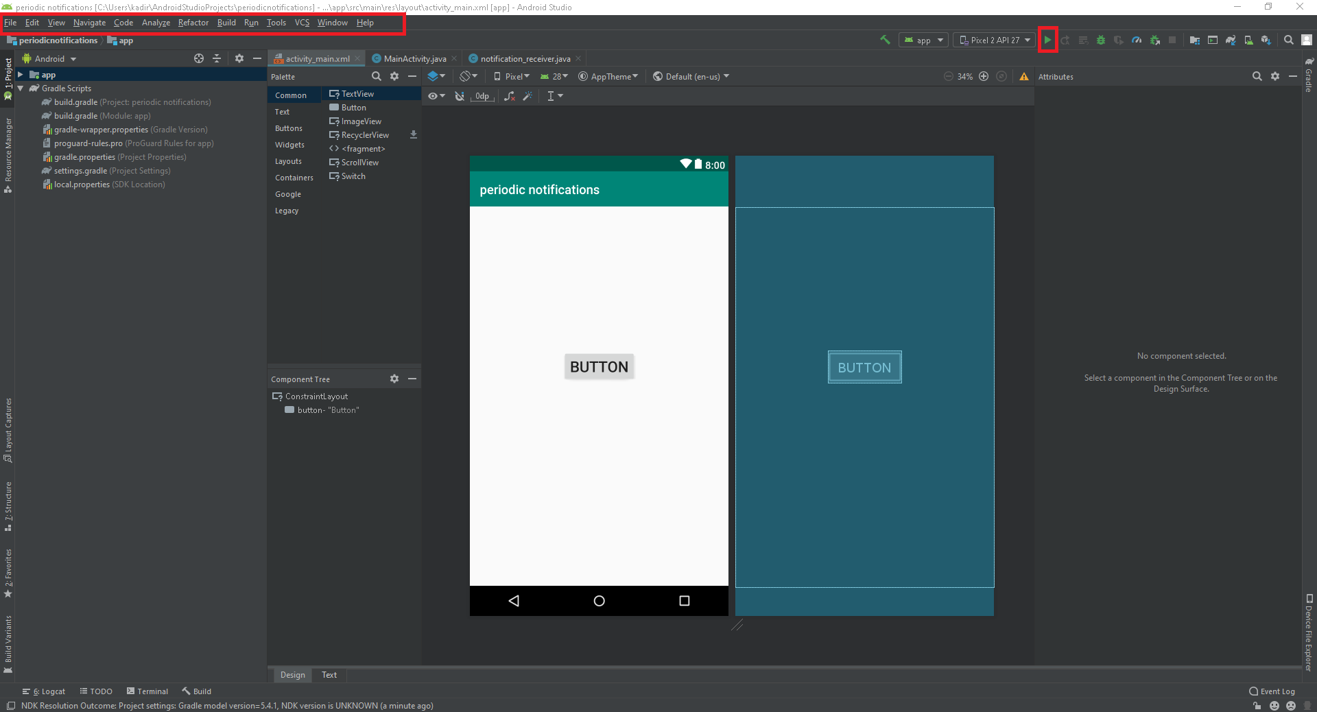
Task: Toggle the Favorites tool window sidebar
Action: pyautogui.click(x=8, y=573)
